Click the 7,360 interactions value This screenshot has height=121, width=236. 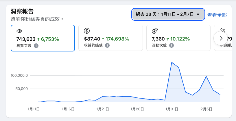pyautogui.click(x=158, y=39)
